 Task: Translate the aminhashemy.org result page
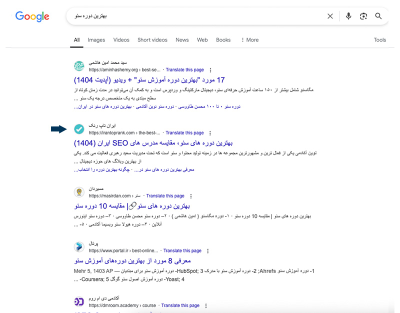tap(184, 69)
